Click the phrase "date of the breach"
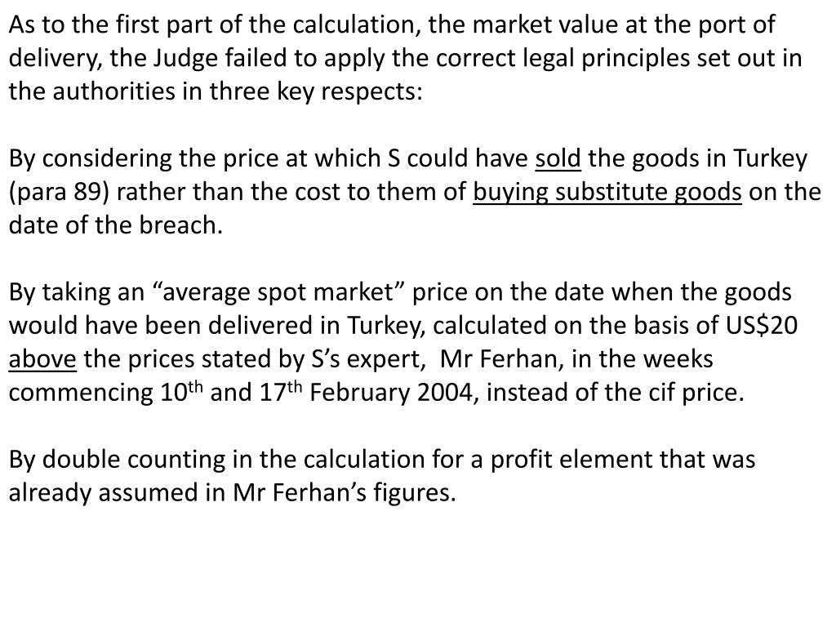Image resolution: width=836 pixels, height=627 pixels. point(115,225)
